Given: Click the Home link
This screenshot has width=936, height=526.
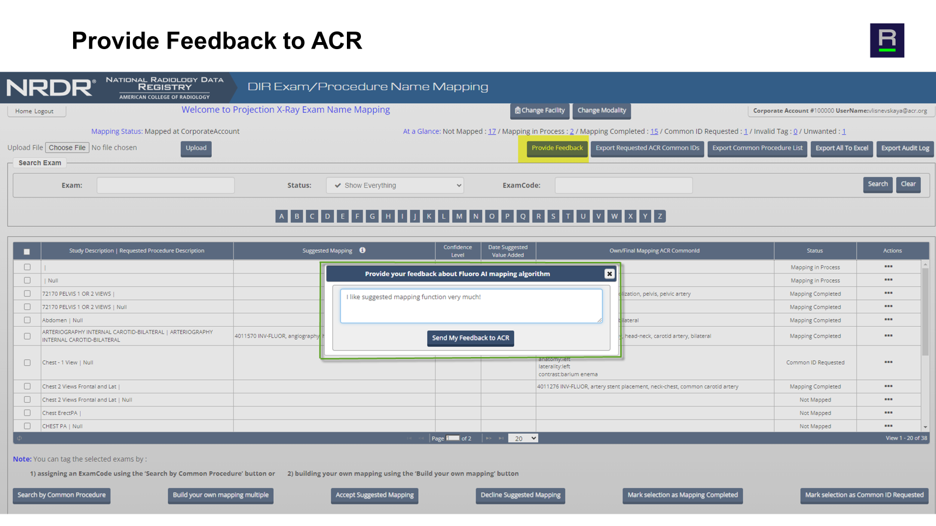Looking at the screenshot, I should point(23,111).
